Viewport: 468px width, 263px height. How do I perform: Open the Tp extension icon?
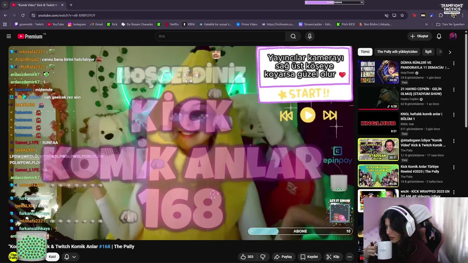[414, 15]
